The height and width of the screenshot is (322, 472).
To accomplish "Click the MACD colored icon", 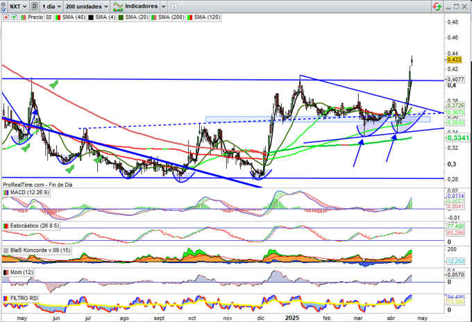I will pyautogui.click(x=6, y=192).
